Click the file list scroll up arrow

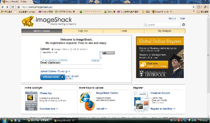pyautogui.click(x=100, y=52)
